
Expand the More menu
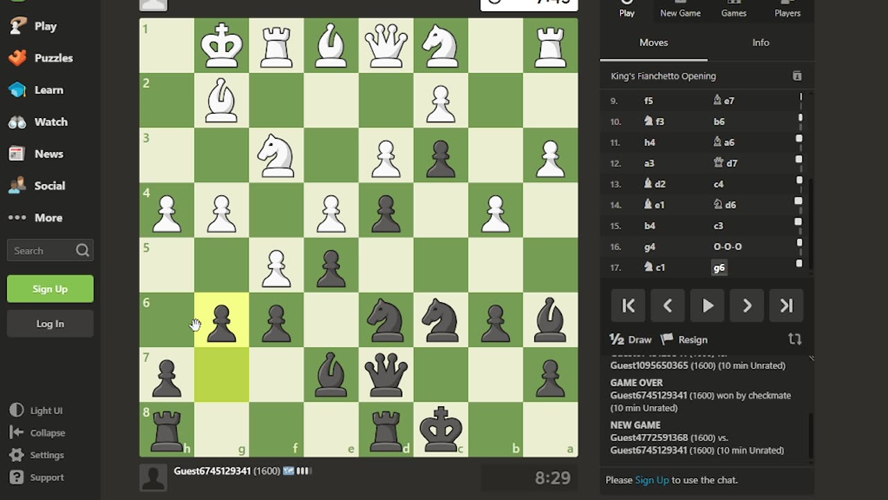pyautogui.click(x=35, y=217)
